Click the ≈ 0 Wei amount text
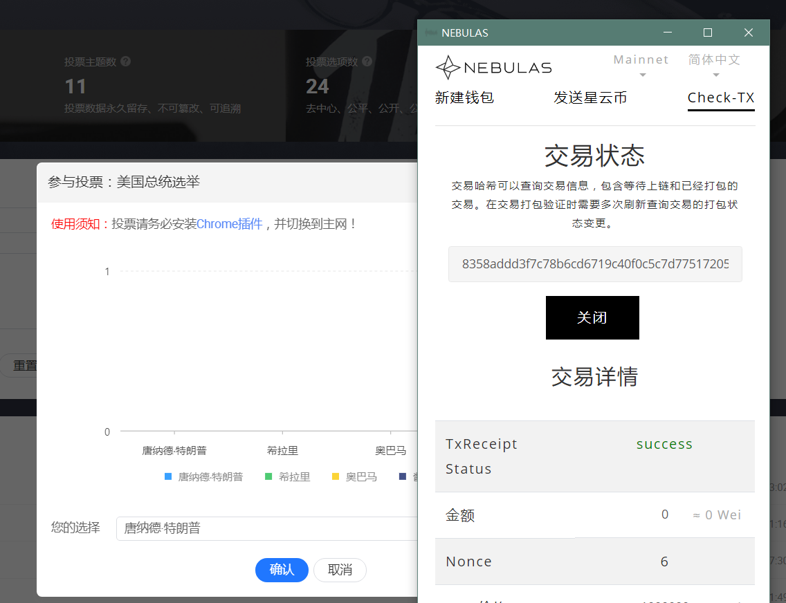Screen dimensions: 786x603 point(717,515)
